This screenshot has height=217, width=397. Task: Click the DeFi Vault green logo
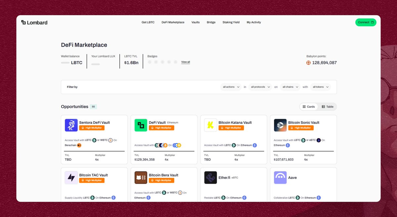point(141,125)
